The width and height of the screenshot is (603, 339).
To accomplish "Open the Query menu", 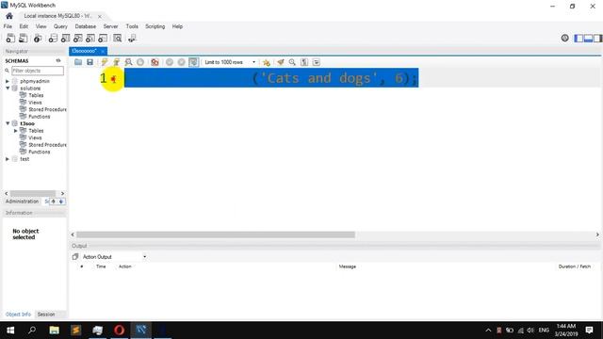I will point(60,26).
